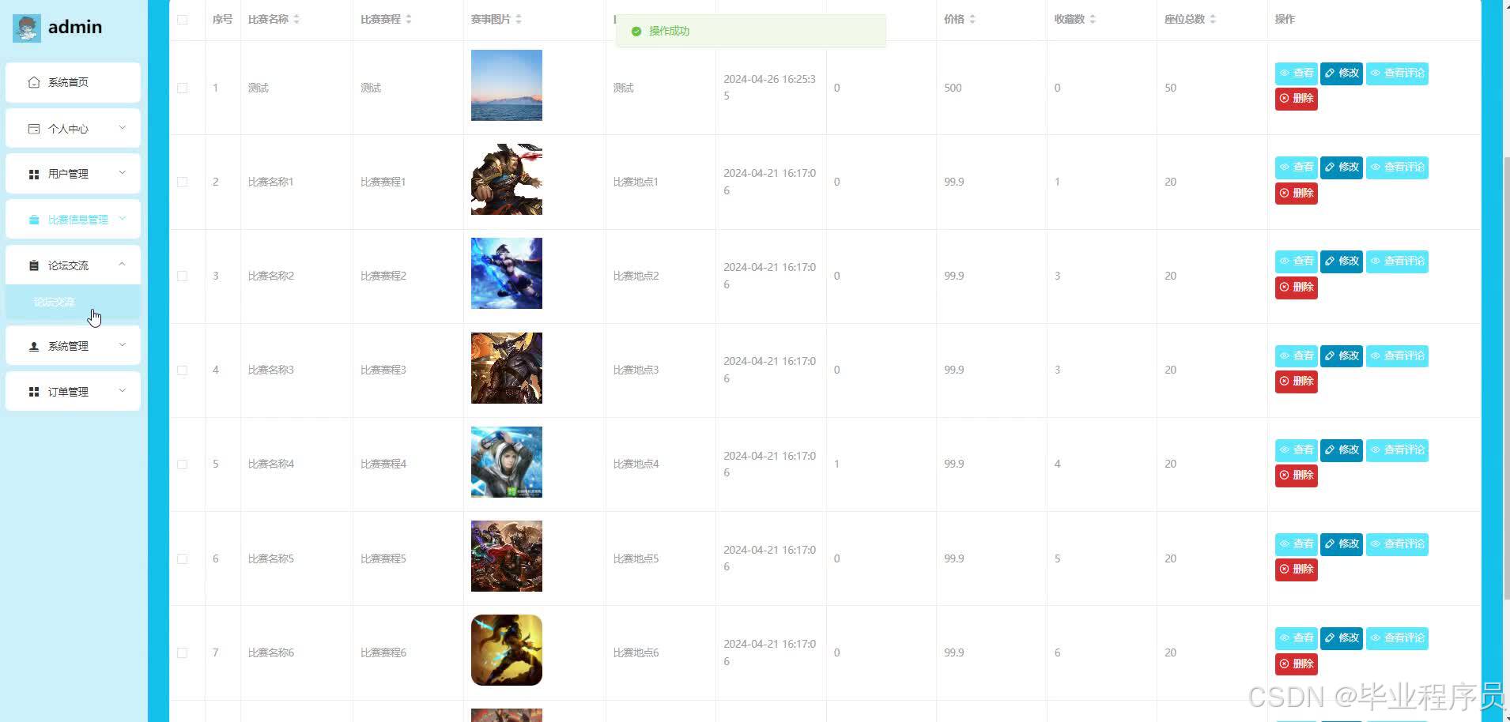The image size is (1510, 722).
Task: Click the 2024-04-26 16:25:35 timestamp cell
Action: tap(770, 88)
